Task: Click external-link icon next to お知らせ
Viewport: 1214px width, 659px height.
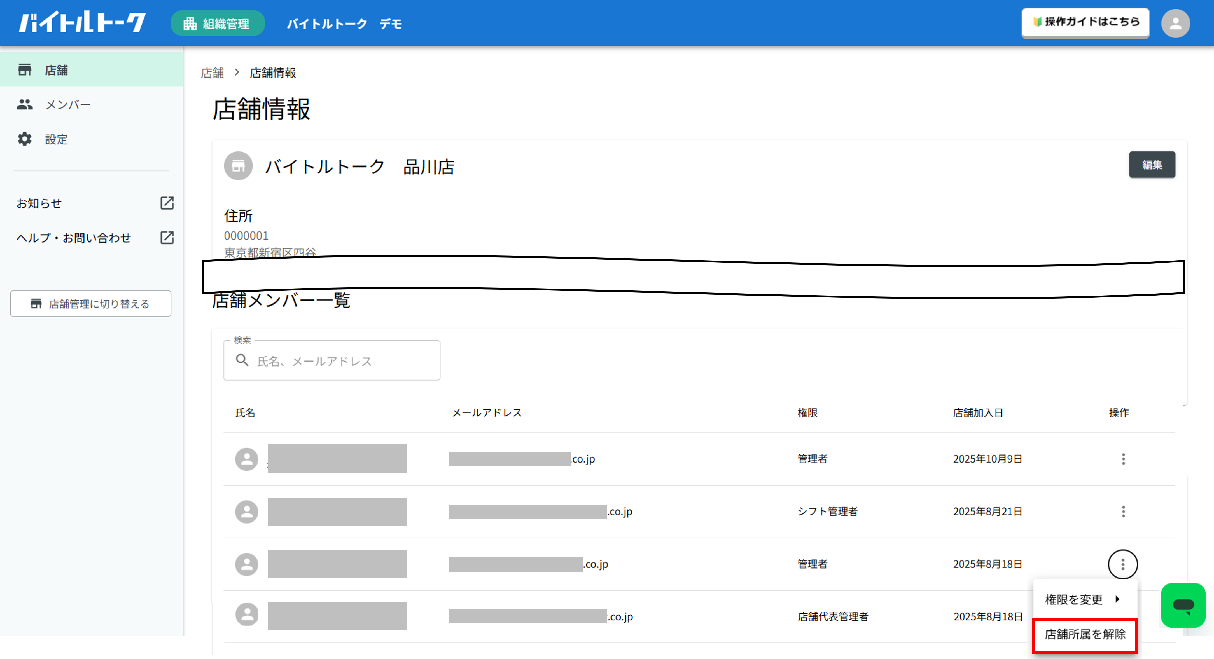Action: point(167,203)
